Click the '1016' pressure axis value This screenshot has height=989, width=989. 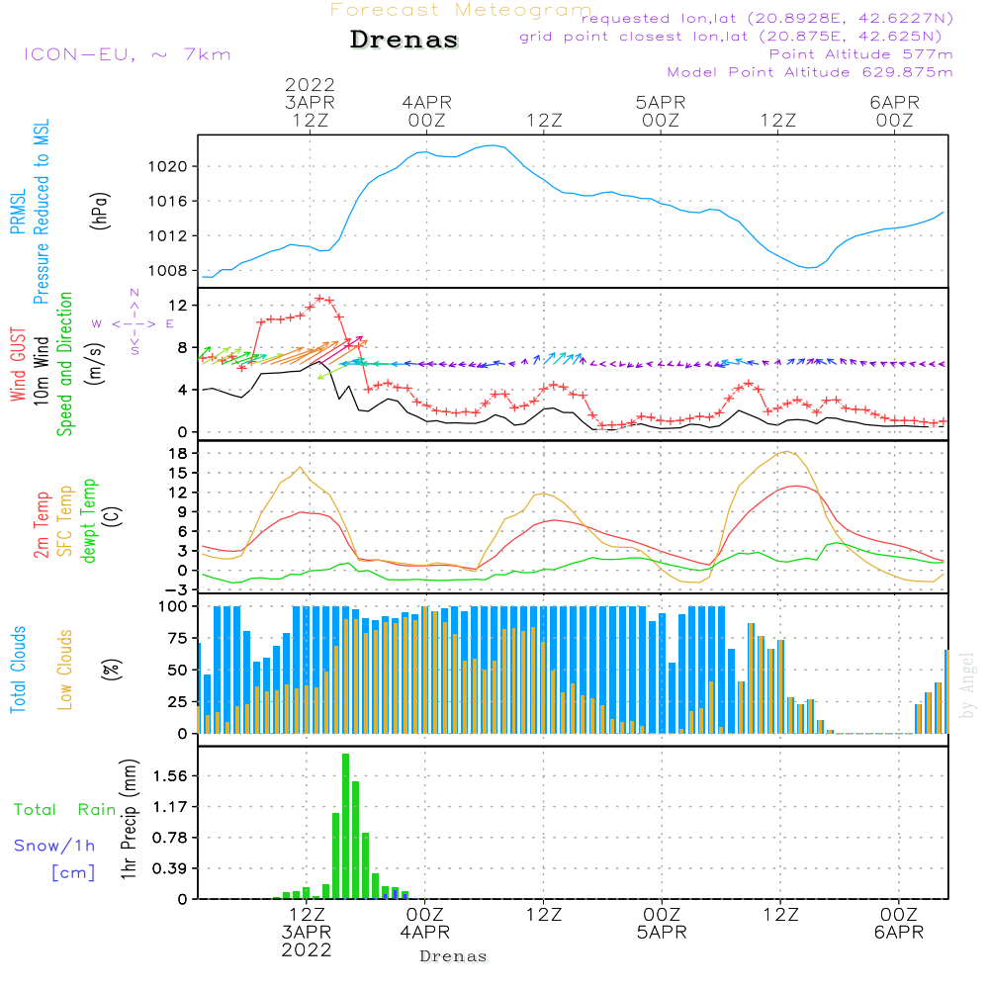[x=168, y=201]
